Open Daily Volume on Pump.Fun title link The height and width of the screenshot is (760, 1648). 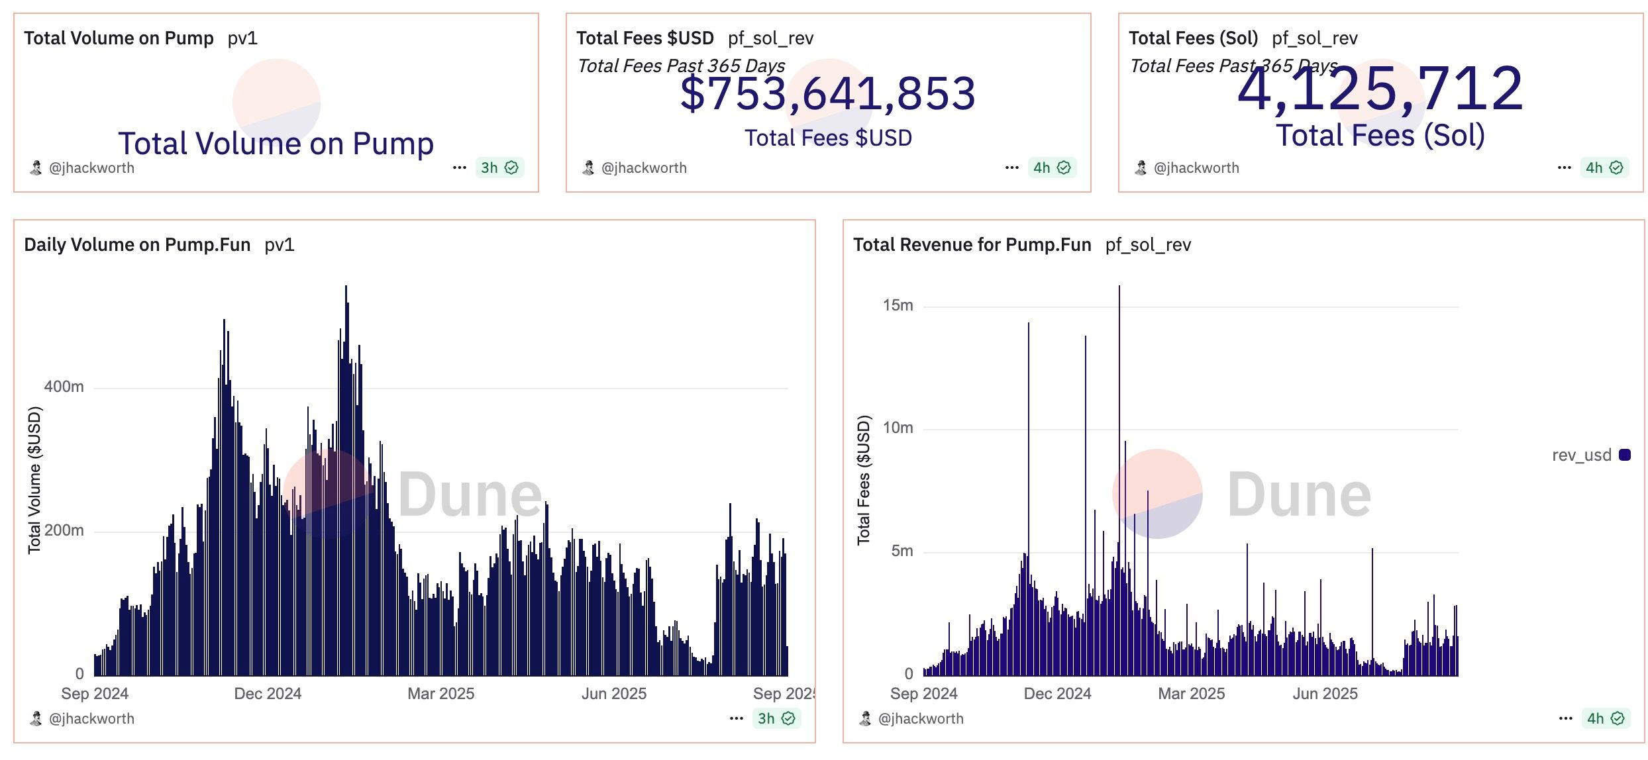click(137, 245)
